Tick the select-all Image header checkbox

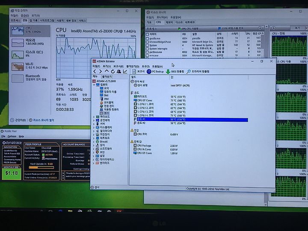(x=147, y=34)
